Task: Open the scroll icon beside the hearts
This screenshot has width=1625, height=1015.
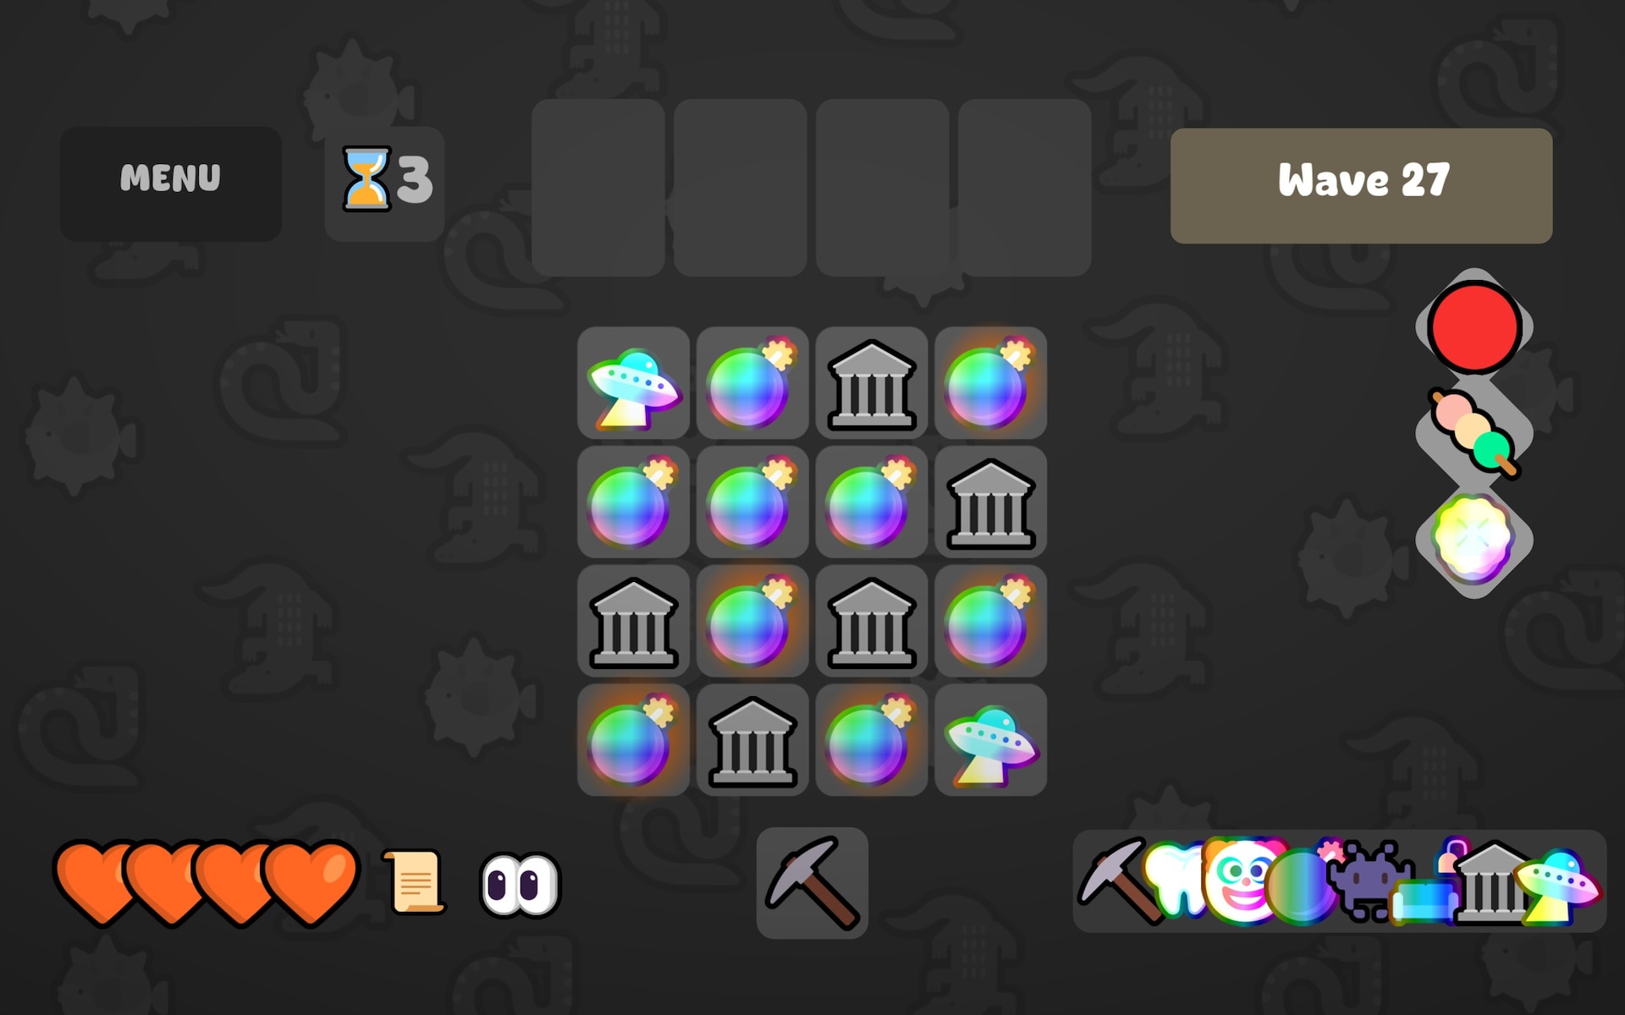Action: [x=415, y=882]
